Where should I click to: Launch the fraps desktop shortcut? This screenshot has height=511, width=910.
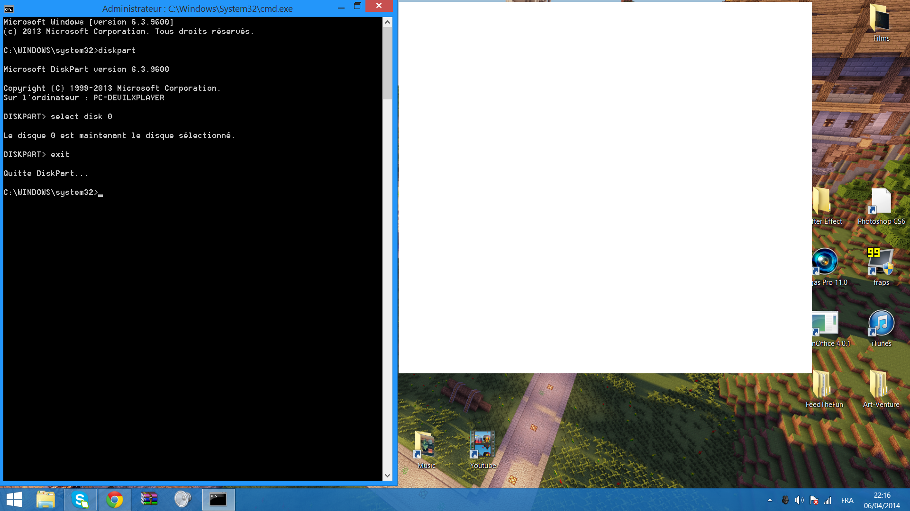[881, 267]
